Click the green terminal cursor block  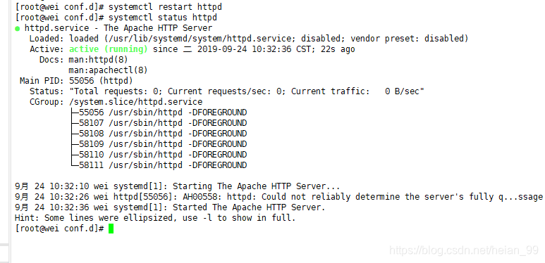click(111, 229)
